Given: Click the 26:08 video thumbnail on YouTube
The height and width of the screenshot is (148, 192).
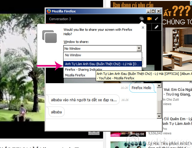Looking at the screenshot, I should pyautogui.click(x=128, y=134).
